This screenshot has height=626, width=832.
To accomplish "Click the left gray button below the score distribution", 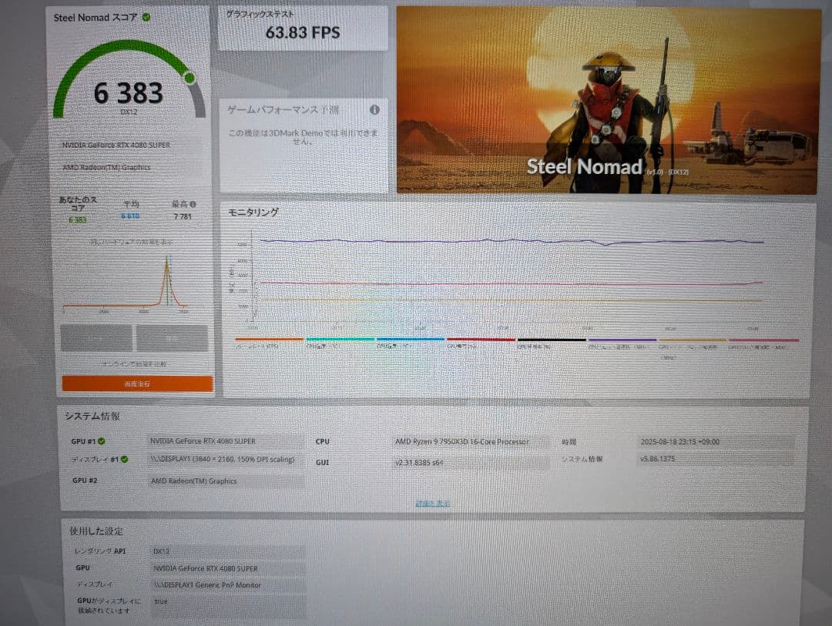I will (96, 338).
